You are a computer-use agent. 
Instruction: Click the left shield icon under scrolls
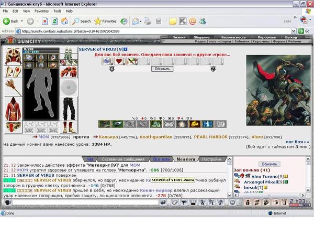tap(112, 69)
